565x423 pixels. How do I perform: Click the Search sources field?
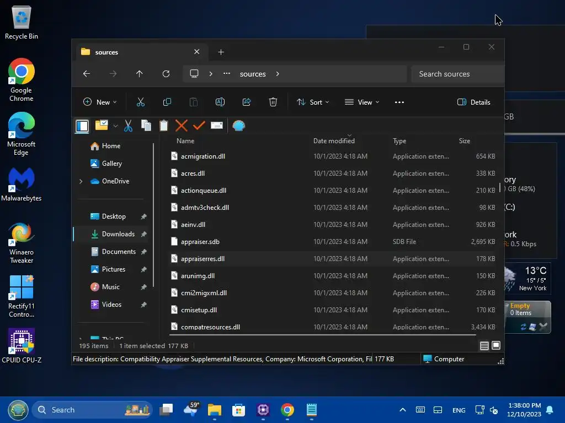[x=457, y=74]
